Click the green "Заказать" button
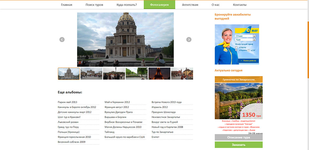This screenshot has height=150, width=309. click(x=238, y=145)
